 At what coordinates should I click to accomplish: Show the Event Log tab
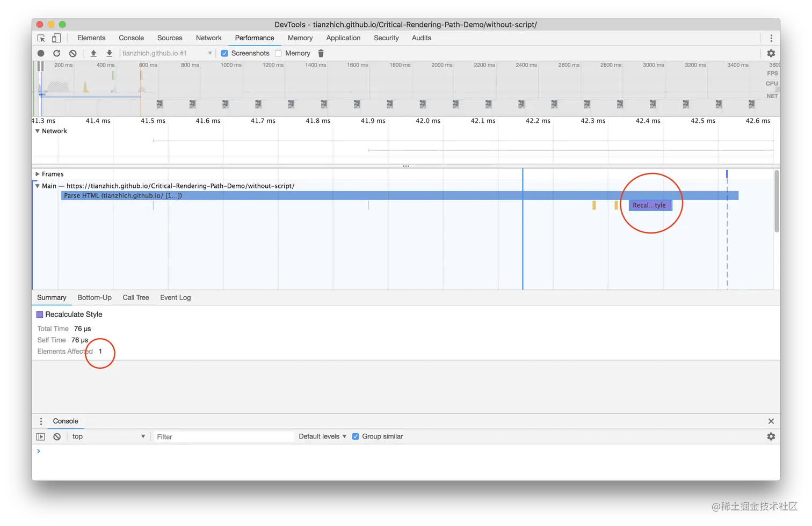point(176,298)
